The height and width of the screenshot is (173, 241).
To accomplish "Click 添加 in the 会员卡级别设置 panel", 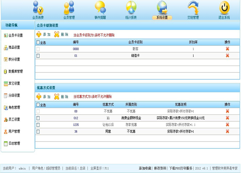I will tap(43, 35).
